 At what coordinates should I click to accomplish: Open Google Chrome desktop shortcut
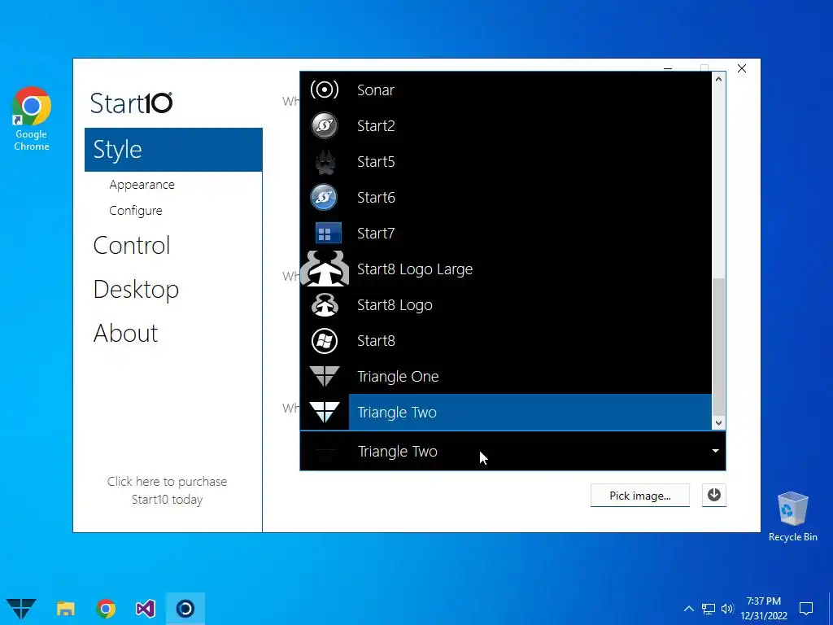click(32, 119)
